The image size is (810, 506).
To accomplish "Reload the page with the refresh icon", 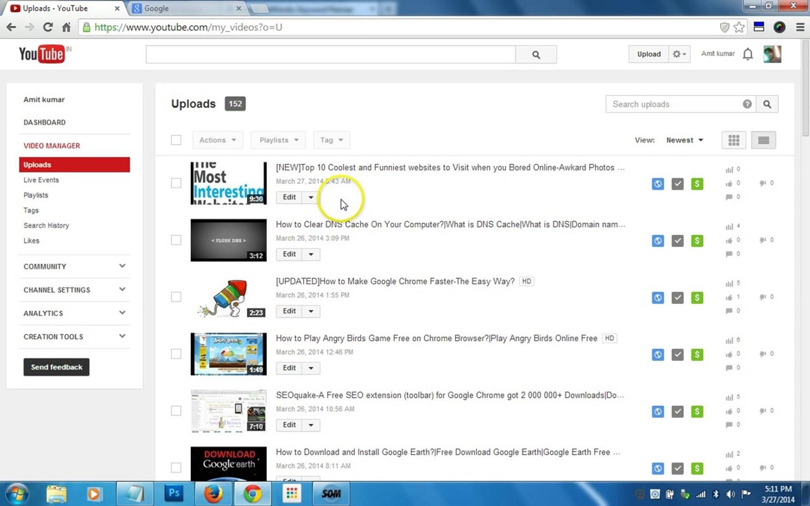I will 48,27.
